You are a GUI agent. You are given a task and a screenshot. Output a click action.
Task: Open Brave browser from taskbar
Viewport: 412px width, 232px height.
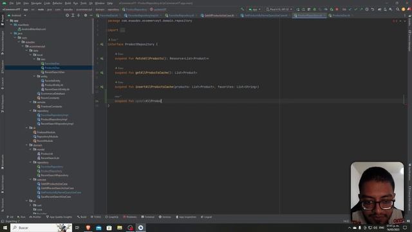click(x=88, y=227)
